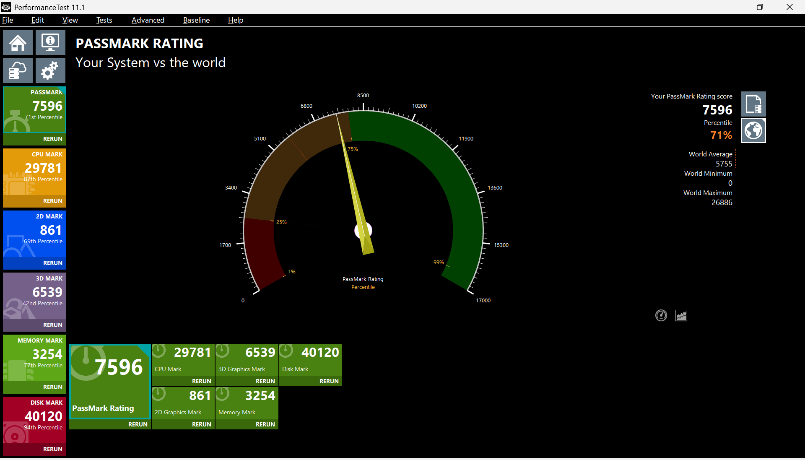Image resolution: width=805 pixels, height=460 pixels.
Task: Click the clock icon on 3D Graphics Mark tile
Action: pyautogui.click(x=222, y=351)
